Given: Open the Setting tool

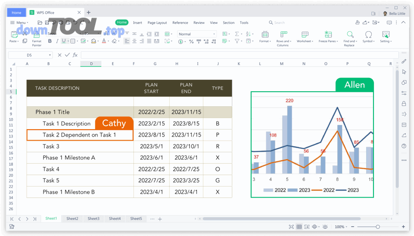Looking at the screenshot, I should click(x=386, y=37).
